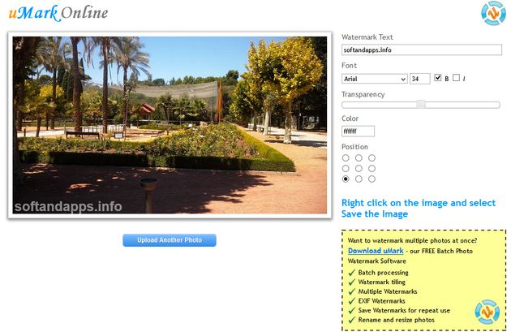511x332 pixels.
Task: Pick the bottom-left watermark position
Action: coord(346,179)
